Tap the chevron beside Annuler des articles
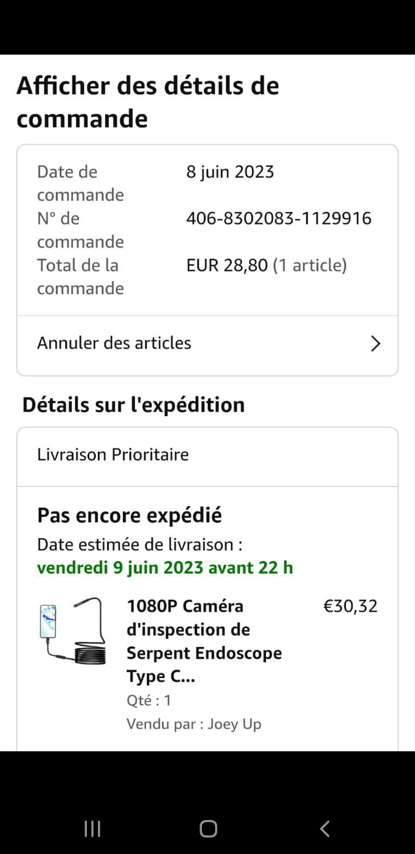The image size is (415, 854). click(x=375, y=344)
